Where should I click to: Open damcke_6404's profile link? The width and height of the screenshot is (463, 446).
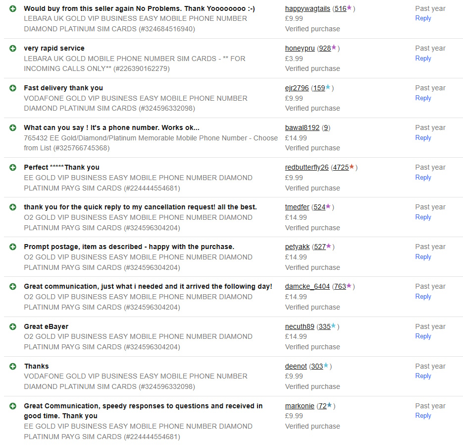[x=307, y=286]
